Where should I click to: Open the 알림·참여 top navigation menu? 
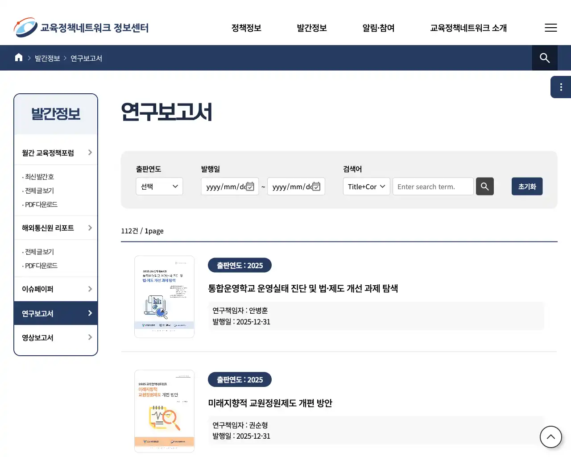click(378, 28)
